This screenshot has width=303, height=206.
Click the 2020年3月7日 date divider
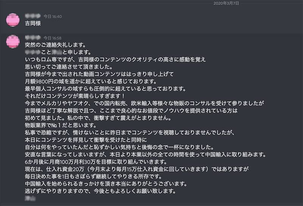coord(226,3)
